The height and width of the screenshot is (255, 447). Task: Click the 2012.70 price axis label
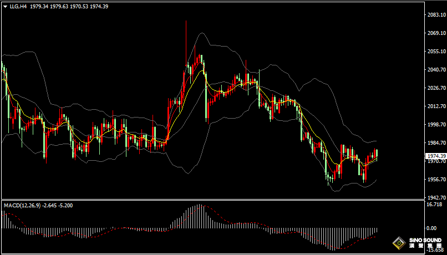click(436, 106)
